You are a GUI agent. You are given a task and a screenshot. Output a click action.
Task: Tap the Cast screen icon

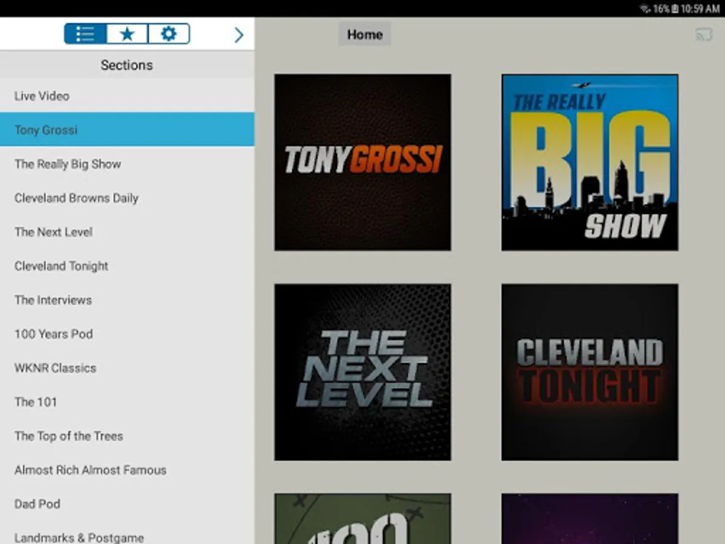click(x=704, y=34)
